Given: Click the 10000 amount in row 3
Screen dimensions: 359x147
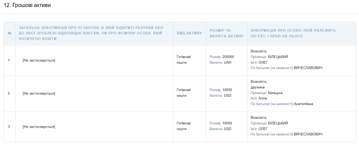Looking at the screenshot, I should click(227, 123).
